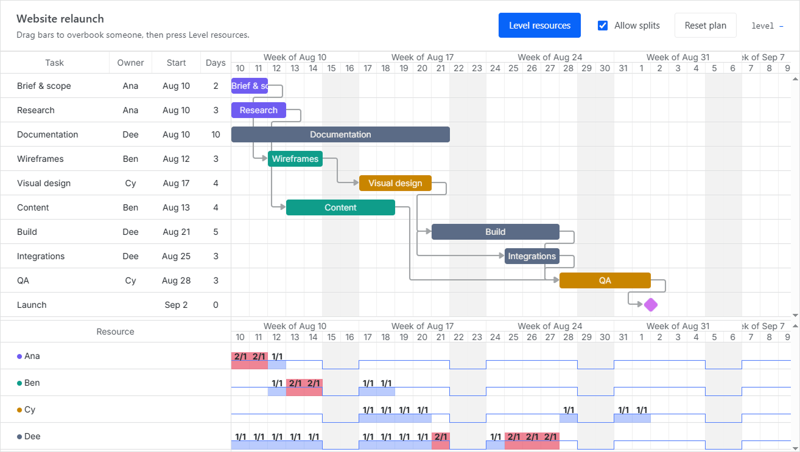The width and height of the screenshot is (800, 452).
Task: Click the Aug 28 start date of QA
Action: pyautogui.click(x=177, y=280)
